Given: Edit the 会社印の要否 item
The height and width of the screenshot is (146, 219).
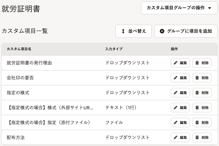Looking at the screenshot, I should coord(180,78).
